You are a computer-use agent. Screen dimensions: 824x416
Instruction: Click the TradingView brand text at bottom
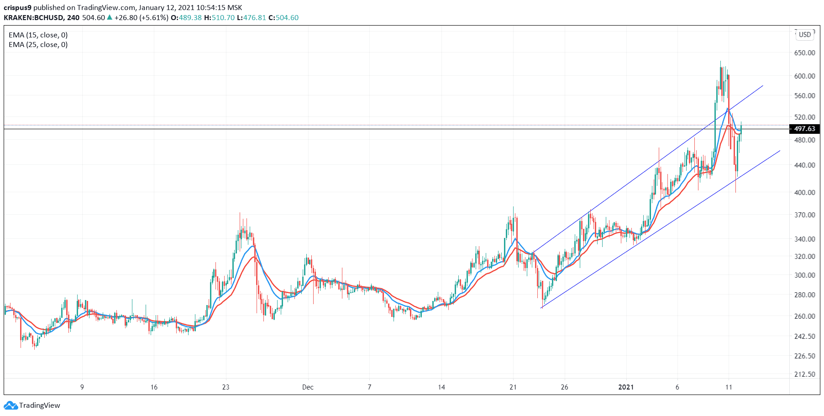[x=40, y=405]
